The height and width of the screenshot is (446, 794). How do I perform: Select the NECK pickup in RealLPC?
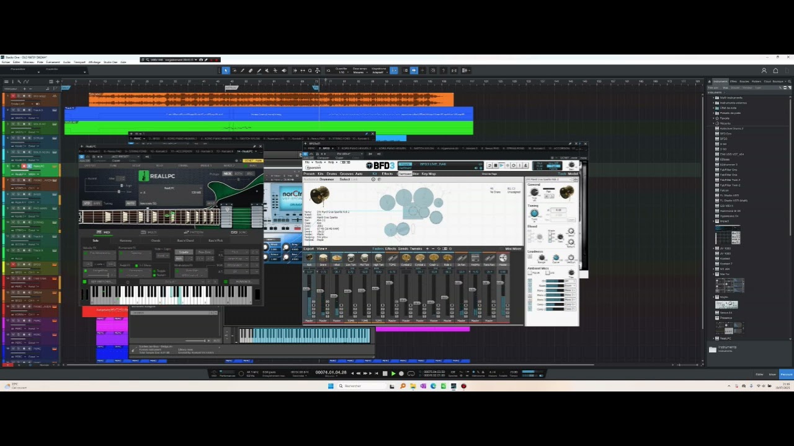click(228, 173)
